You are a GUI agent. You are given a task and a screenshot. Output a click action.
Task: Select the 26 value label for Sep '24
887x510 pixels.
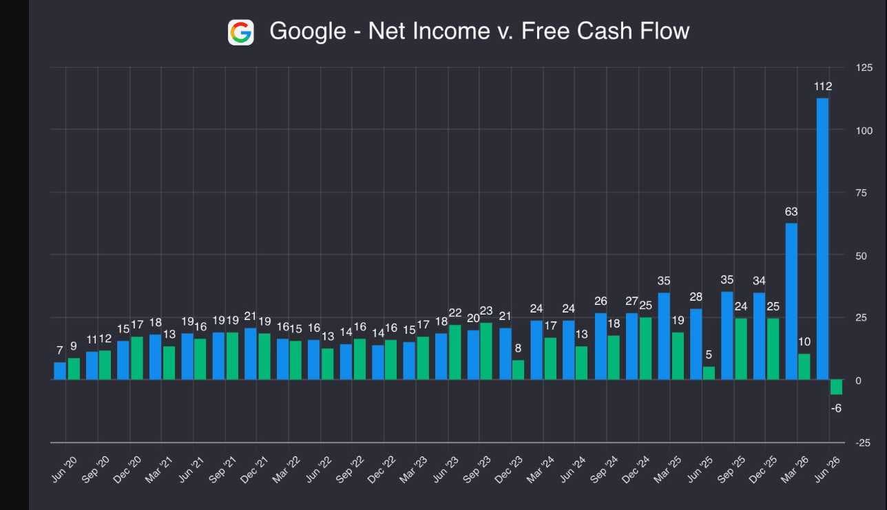click(601, 301)
